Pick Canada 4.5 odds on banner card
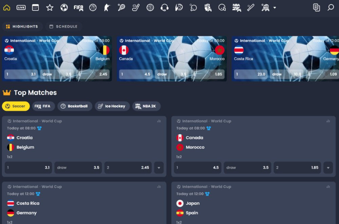Viewport: 339px width, 224px height. click(x=136, y=74)
